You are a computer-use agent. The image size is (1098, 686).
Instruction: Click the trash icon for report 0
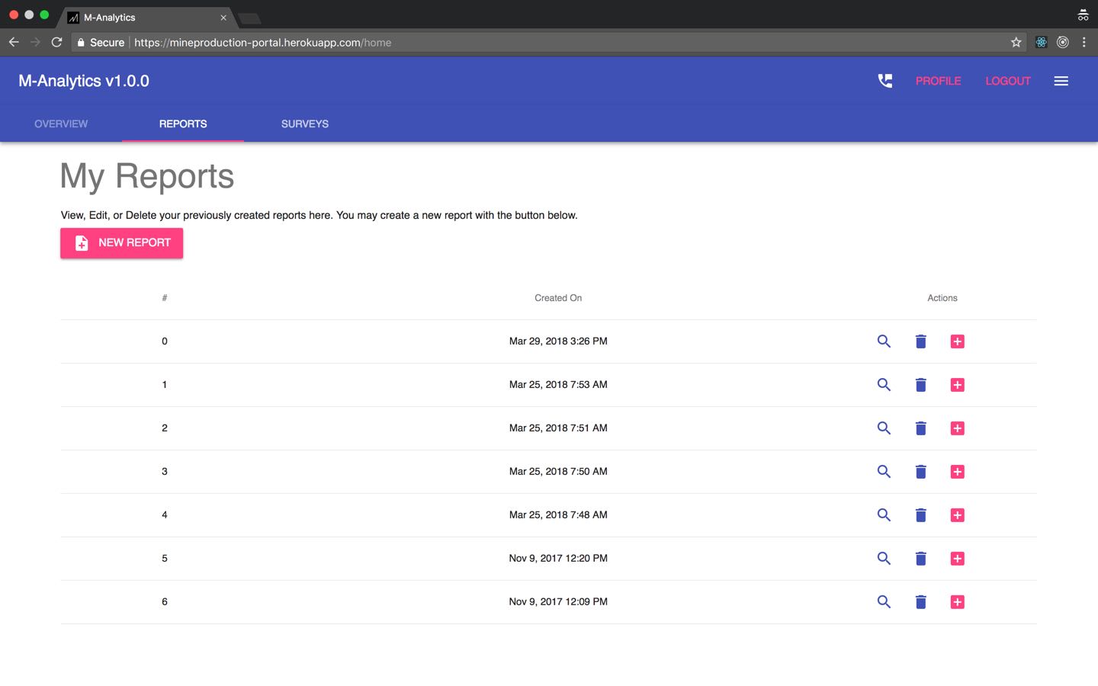(x=920, y=341)
